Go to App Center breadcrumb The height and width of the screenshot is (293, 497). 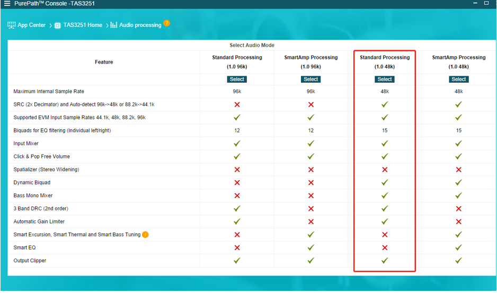tap(31, 25)
